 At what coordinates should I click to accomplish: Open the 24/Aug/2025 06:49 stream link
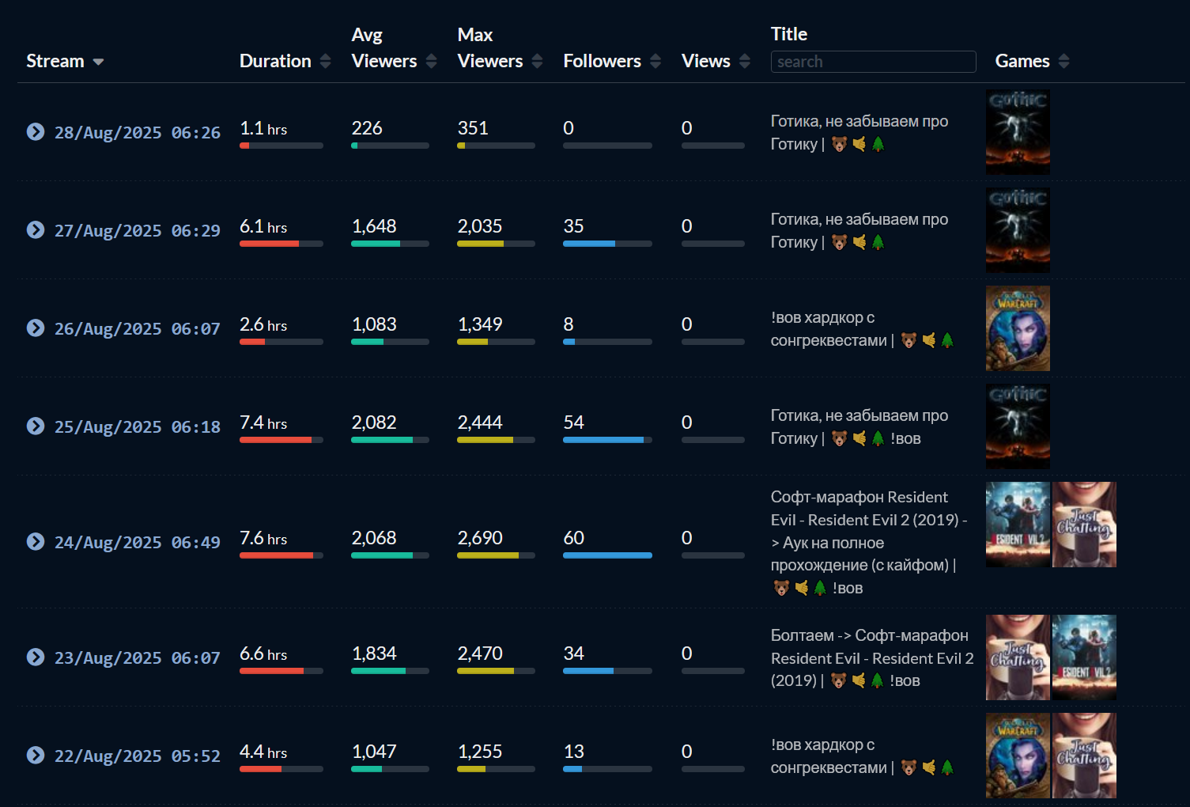click(x=137, y=542)
